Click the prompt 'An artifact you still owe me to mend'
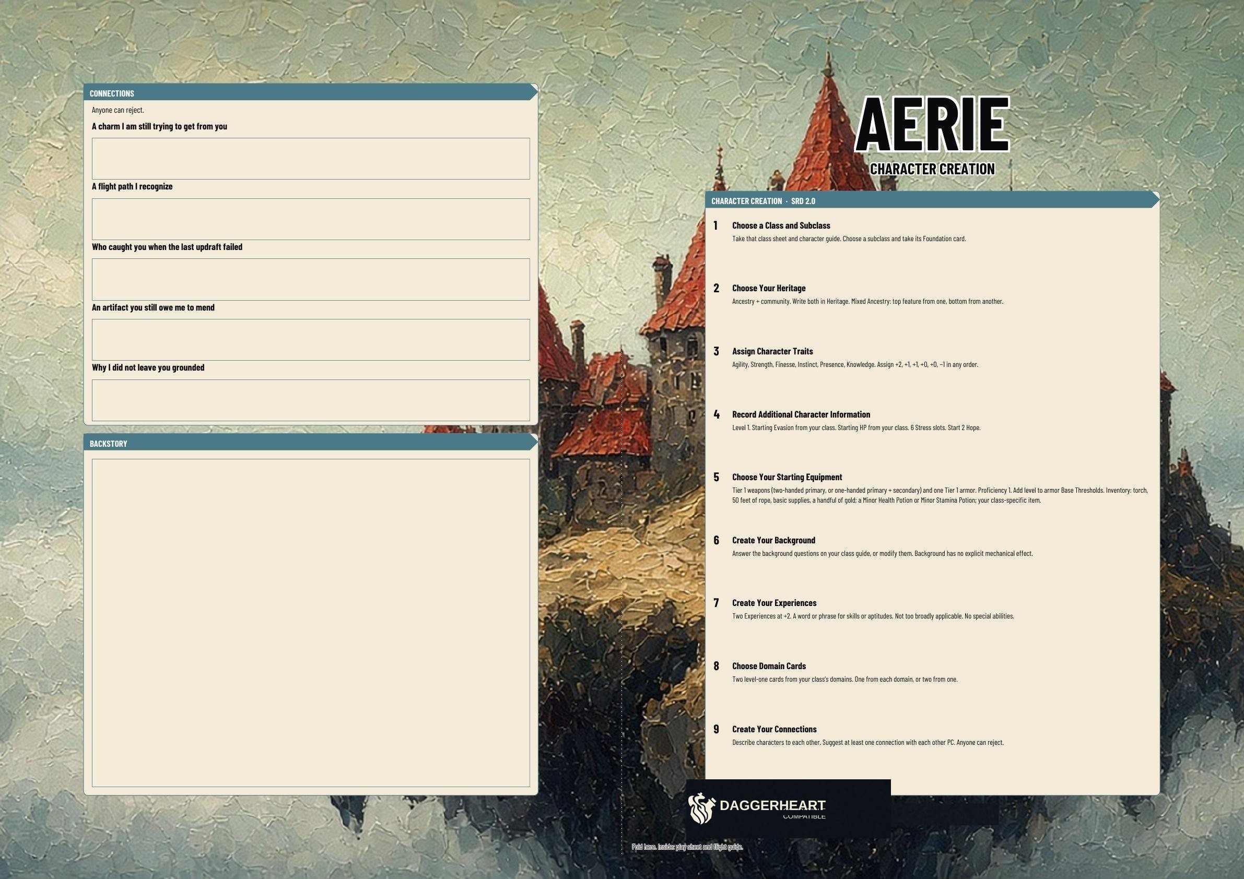 pyautogui.click(x=154, y=307)
